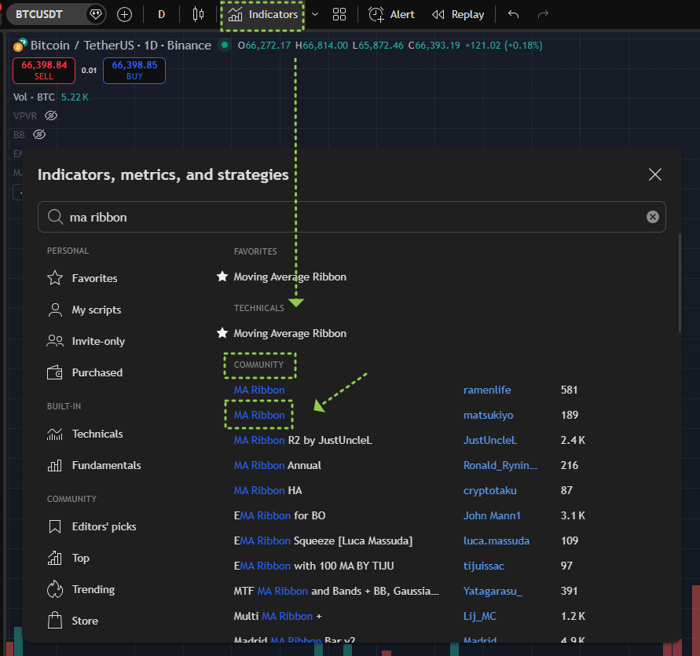The image size is (700, 656).
Task: Select Technicals in the Built-in section
Action: tap(97, 434)
